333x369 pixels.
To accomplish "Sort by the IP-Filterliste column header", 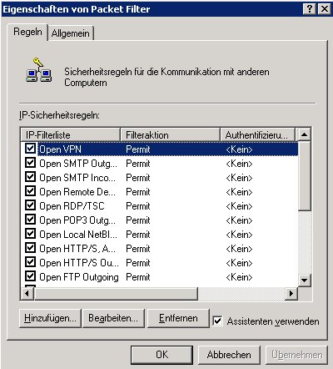I will (71, 135).
